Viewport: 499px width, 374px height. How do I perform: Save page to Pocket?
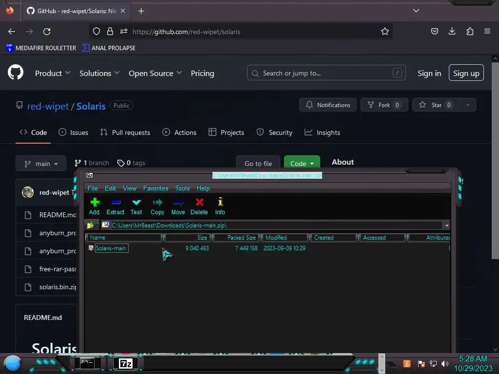pyautogui.click(x=434, y=31)
